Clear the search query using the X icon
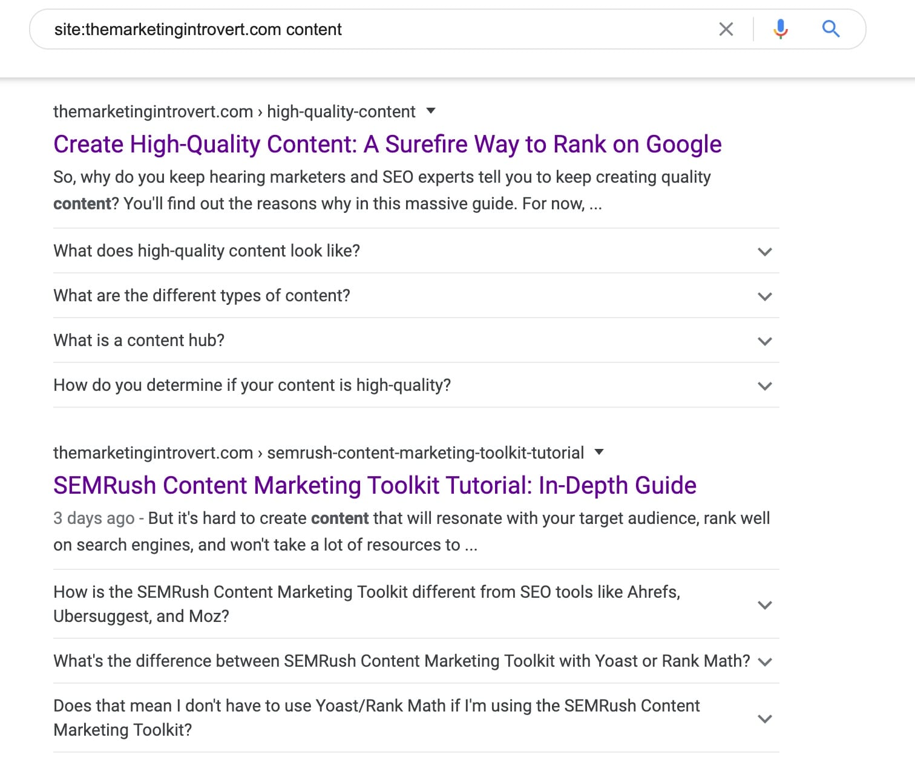915x772 pixels. coord(726,28)
